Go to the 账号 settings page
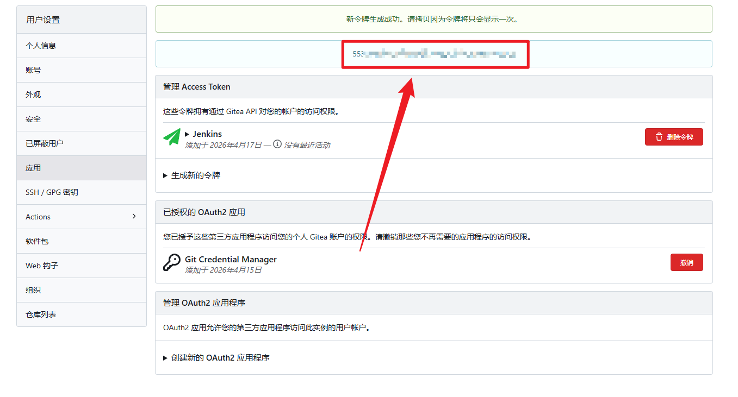Image resolution: width=738 pixels, height=397 pixels. 33,70
